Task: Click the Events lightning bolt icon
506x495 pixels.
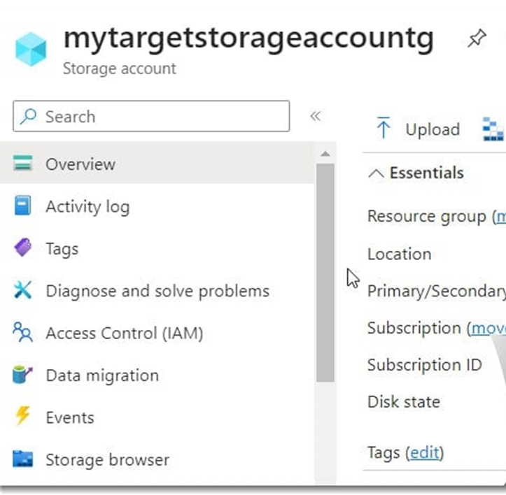Action: pos(22,415)
